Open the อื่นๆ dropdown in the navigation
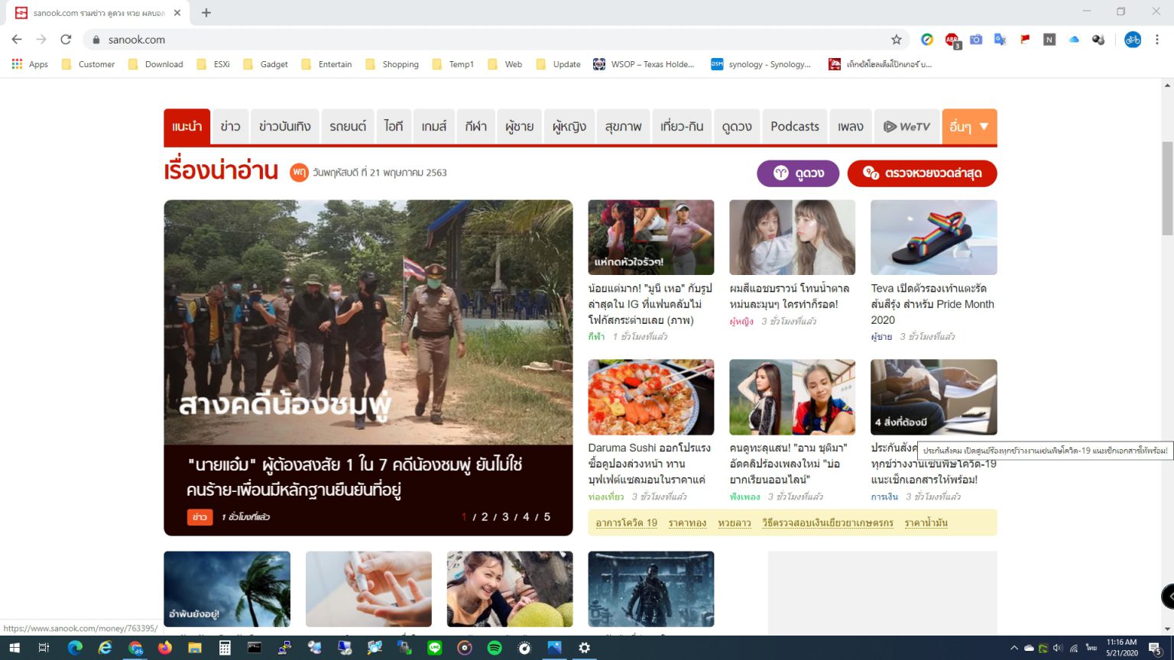The width and height of the screenshot is (1174, 660). click(969, 126)
